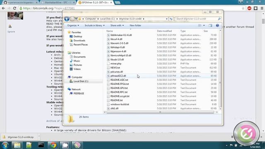Select file NEWS.txt
Screen dimensions: 265x149
pyautogui.click(x=115, y=68)
